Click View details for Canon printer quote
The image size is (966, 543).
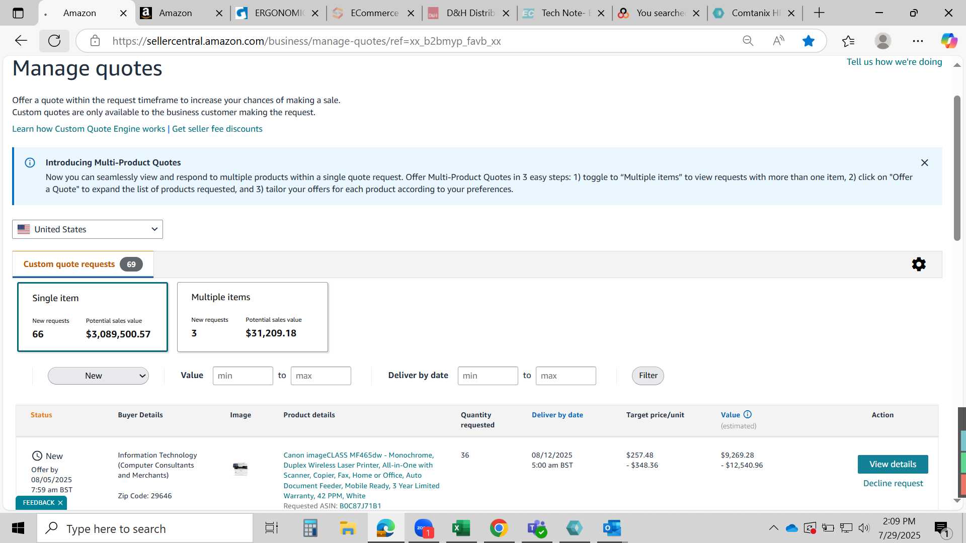pyautogui.click(x=893, y=464)
